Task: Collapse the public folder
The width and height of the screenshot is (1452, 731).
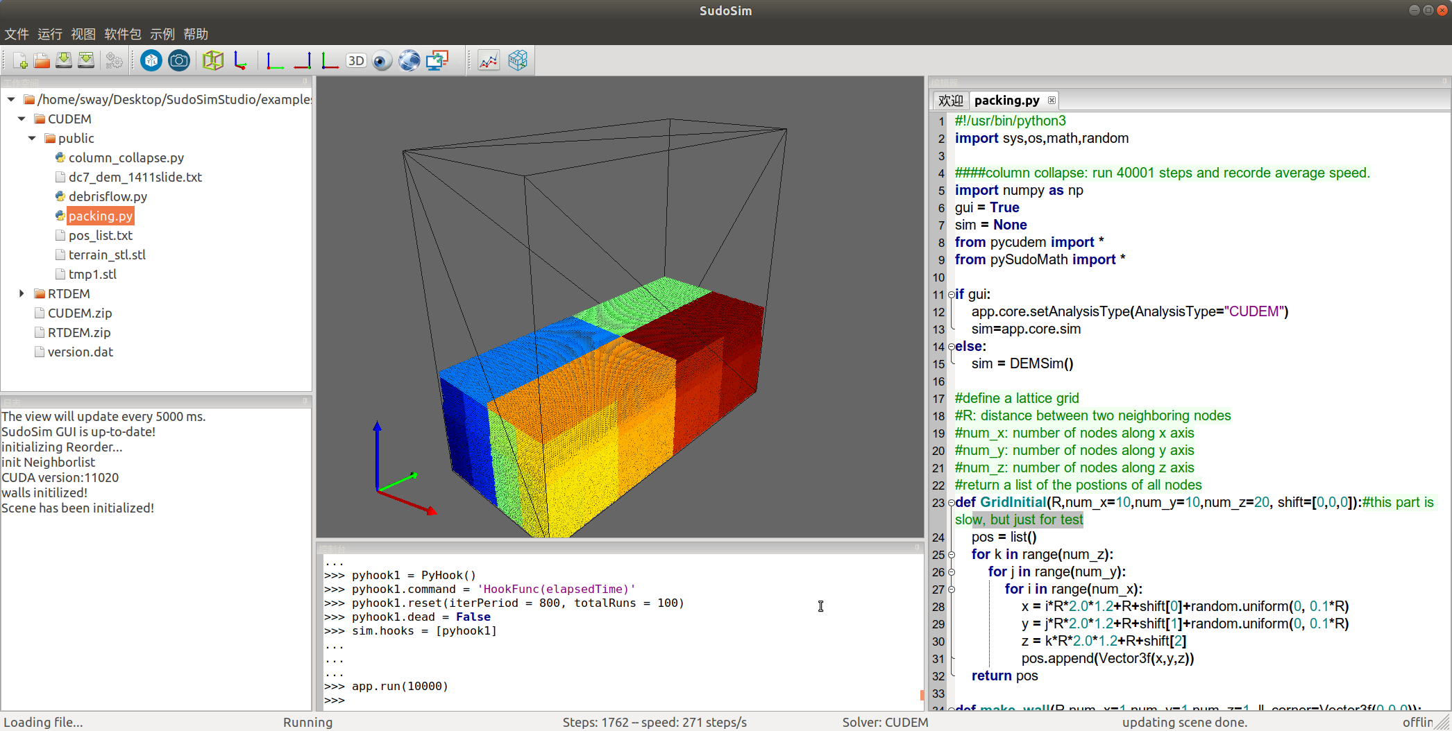Action: (x=32, y=139)
